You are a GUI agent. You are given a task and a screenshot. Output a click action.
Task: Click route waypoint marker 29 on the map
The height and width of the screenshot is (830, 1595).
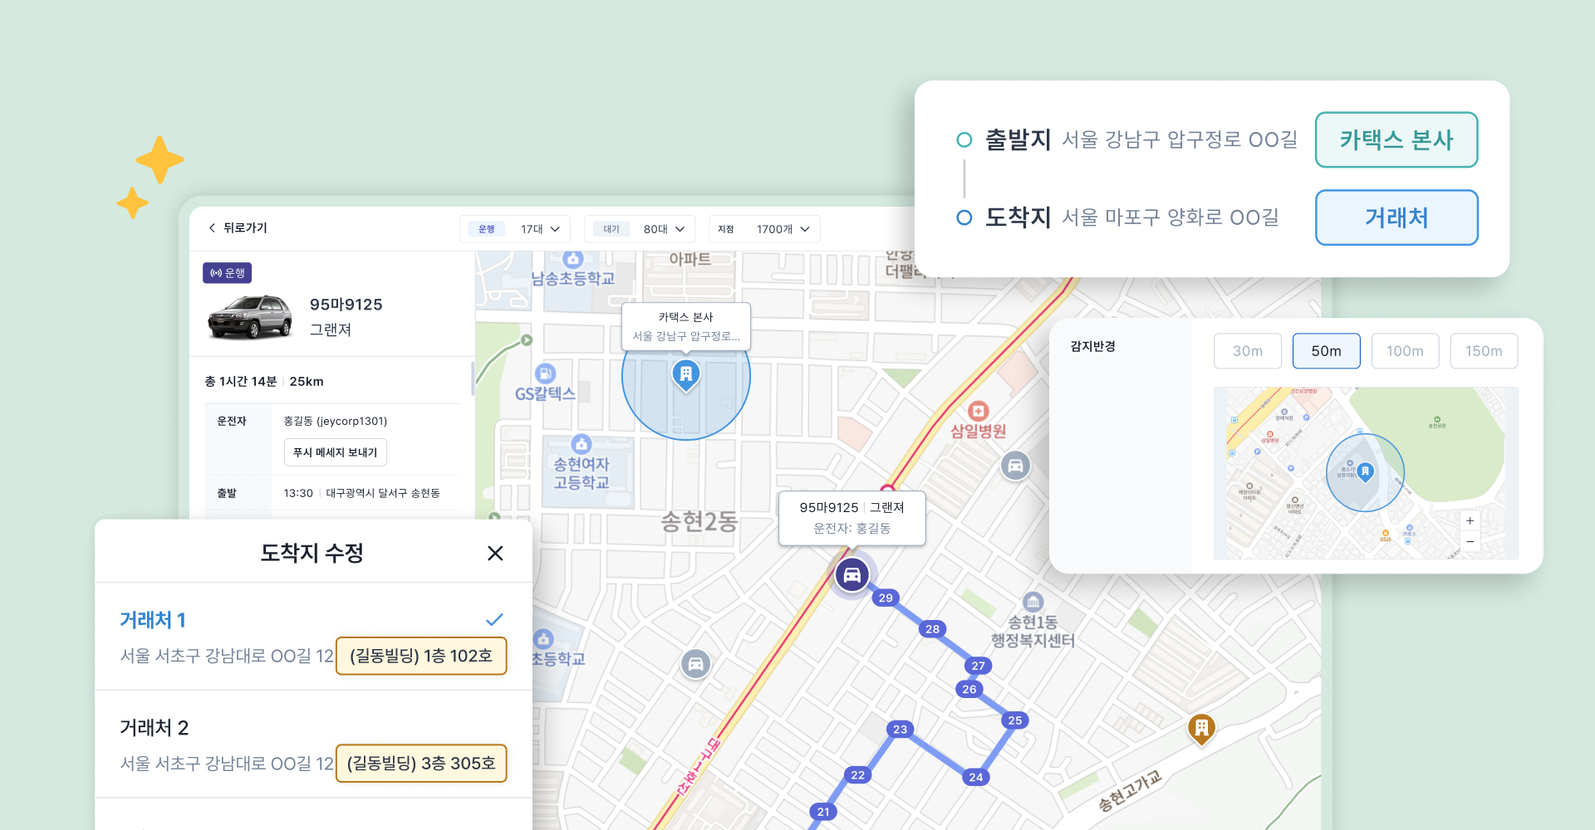(x=885, y=598)
